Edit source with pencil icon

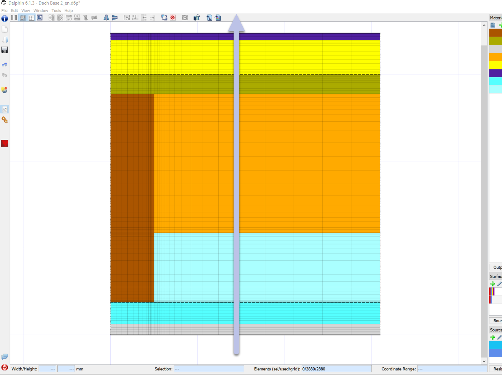(x=499, y=337)
